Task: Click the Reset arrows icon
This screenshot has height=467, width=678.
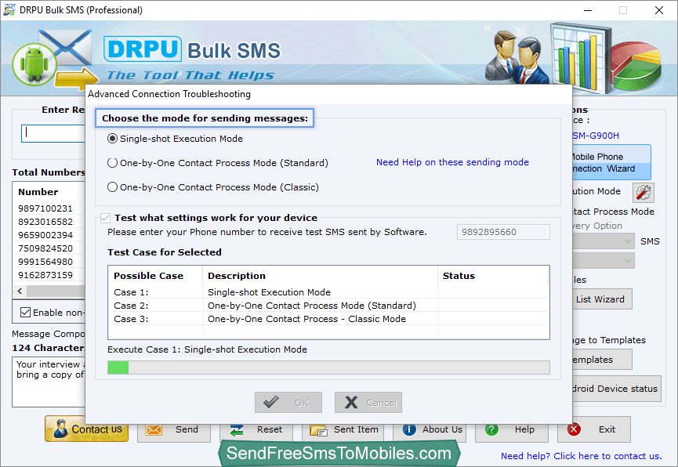Action: click(237, 430)
